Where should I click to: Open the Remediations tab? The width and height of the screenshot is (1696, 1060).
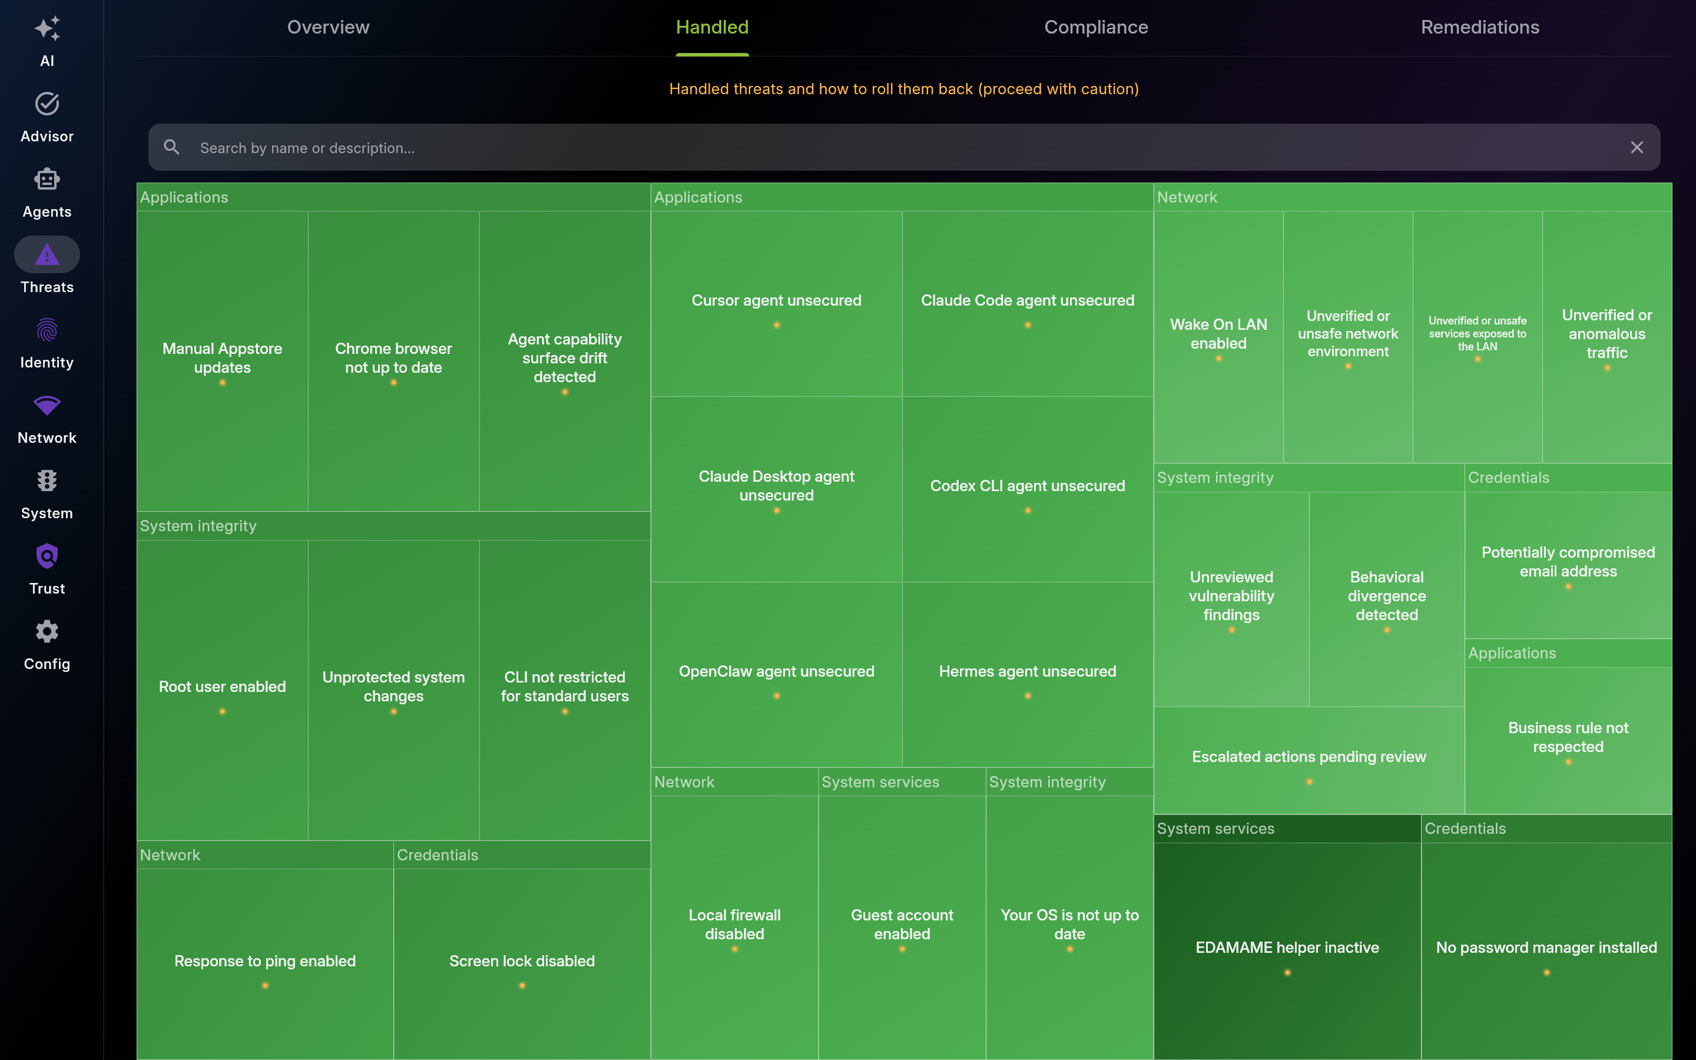coord(1480,27)
